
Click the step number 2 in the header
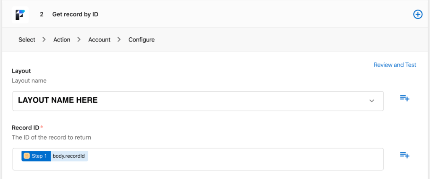point(42,14)
